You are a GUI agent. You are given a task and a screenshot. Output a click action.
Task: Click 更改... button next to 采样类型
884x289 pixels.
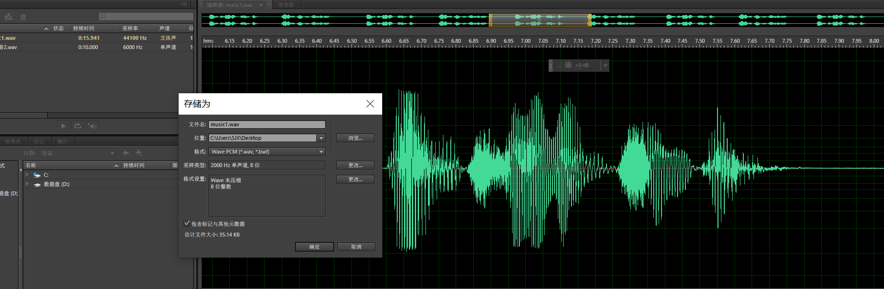(x=355, y=165)
